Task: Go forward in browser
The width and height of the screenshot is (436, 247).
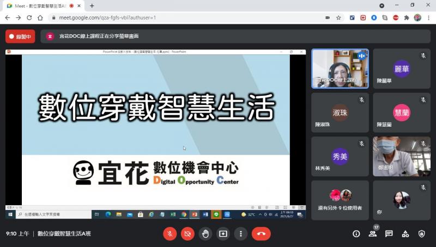Action: click(x=19, y=18)
